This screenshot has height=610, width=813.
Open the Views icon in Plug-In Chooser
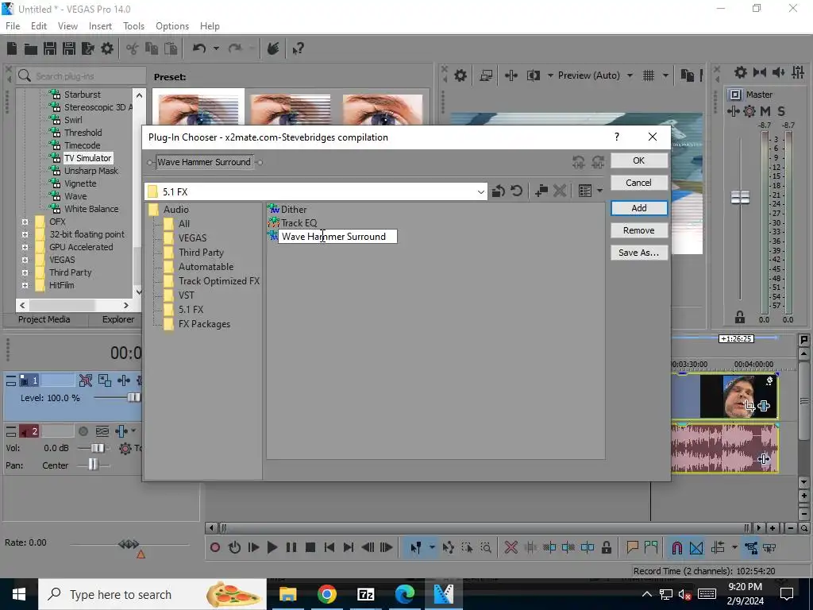585,191
